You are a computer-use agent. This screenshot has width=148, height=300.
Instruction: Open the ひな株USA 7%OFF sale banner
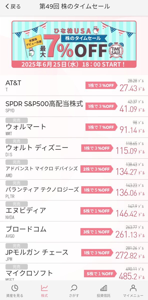pyautogui.click(x=74, y=44)
